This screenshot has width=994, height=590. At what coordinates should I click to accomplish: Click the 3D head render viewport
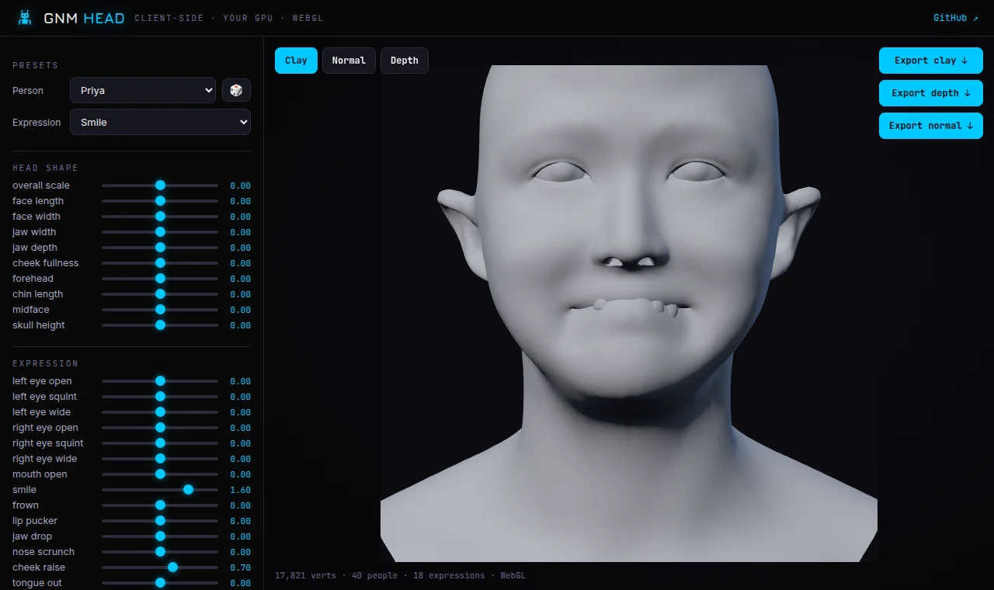[629, 314]
